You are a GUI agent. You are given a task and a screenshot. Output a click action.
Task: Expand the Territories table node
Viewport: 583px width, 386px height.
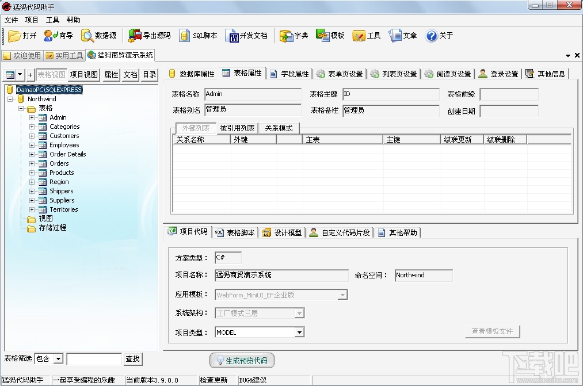pos(32,209)
